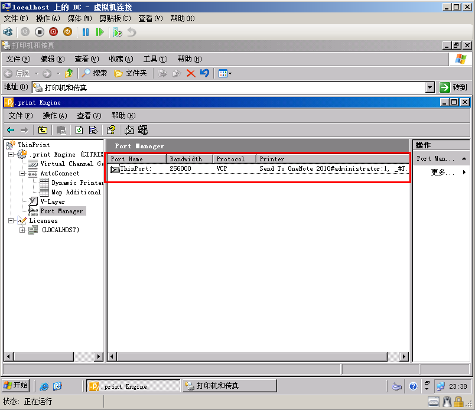Screen dimensions: 475x410
Task: Click the Search button in Printers window
Action: pos(95,73)
